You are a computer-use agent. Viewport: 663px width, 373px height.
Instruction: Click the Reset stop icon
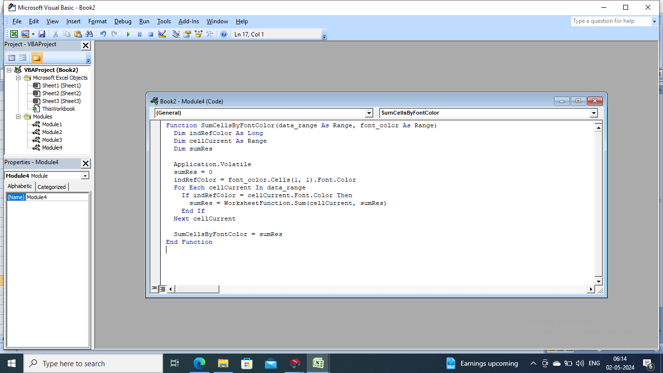[150, 34]
